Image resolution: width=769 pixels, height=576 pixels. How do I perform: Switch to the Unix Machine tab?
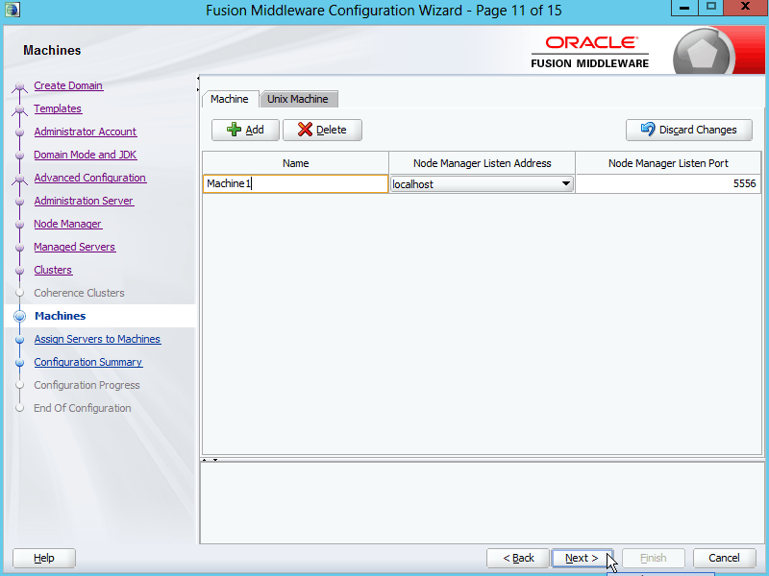297,99
